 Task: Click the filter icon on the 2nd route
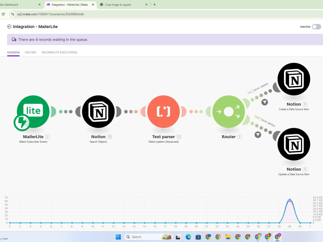258,135
